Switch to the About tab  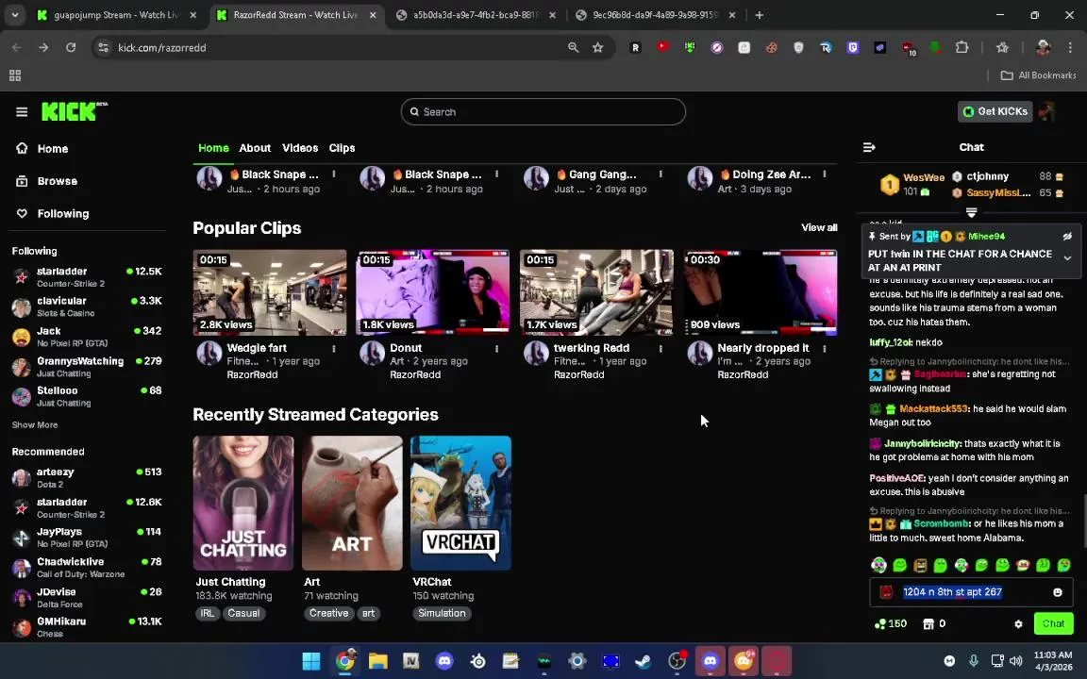pos(255,147)
